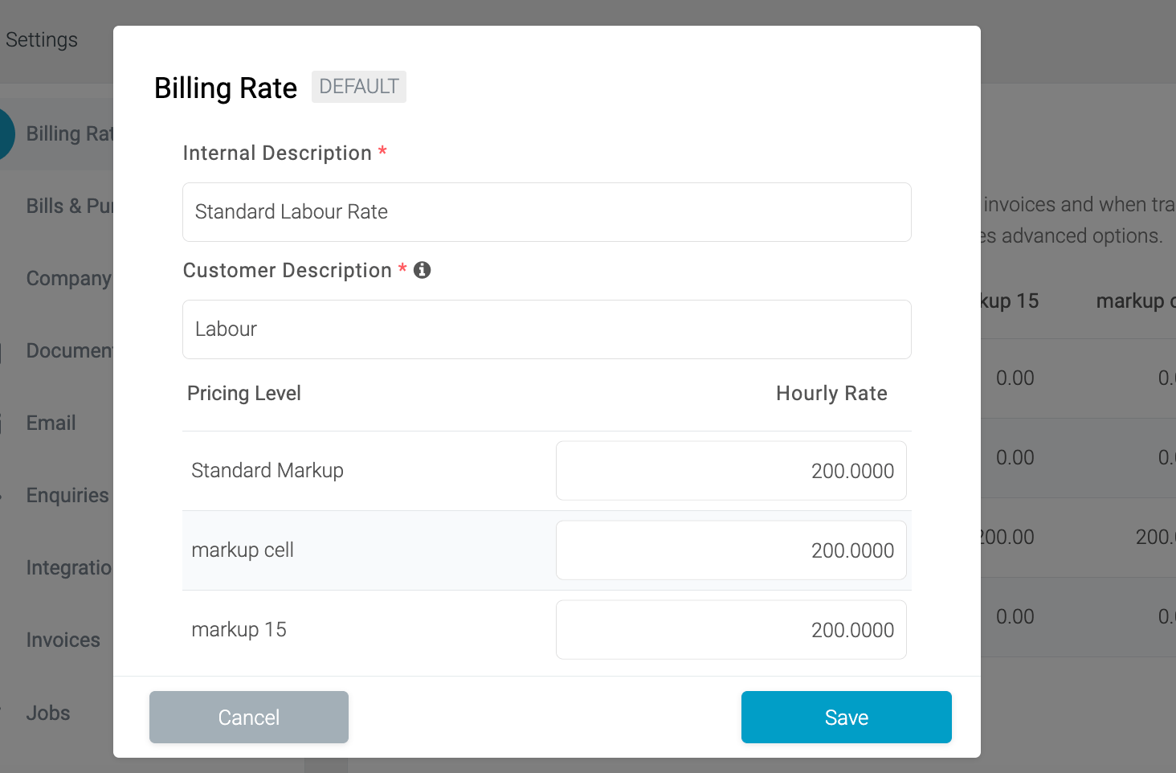Open Company settings in the sidebar
Viewport: 1176px width, 773px height.
pyautogui.click(x=68, y=278)
